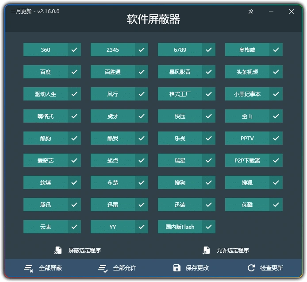Toggle the 起点 checkmark box
Screen dimensions: 307x282
coord(142,161)
